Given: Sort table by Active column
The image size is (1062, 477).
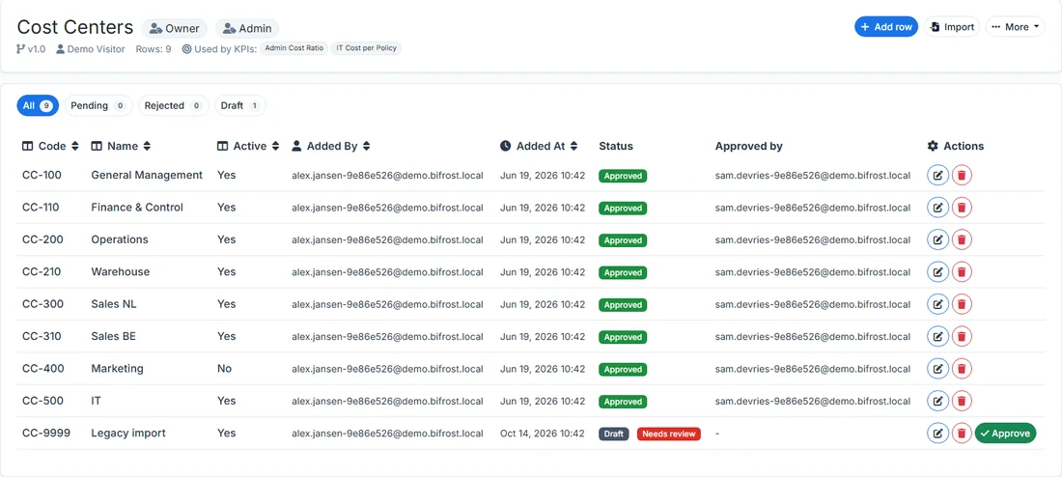Looking at the screenshot, I should (276, 146).
